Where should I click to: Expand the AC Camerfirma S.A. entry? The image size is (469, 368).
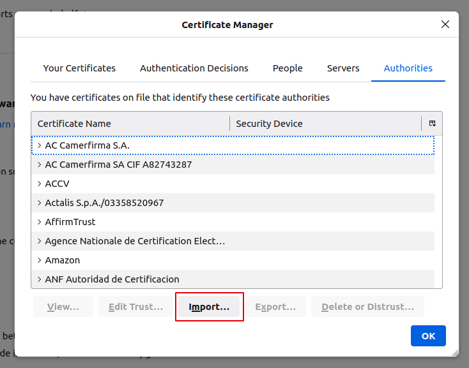click(40, 145)
